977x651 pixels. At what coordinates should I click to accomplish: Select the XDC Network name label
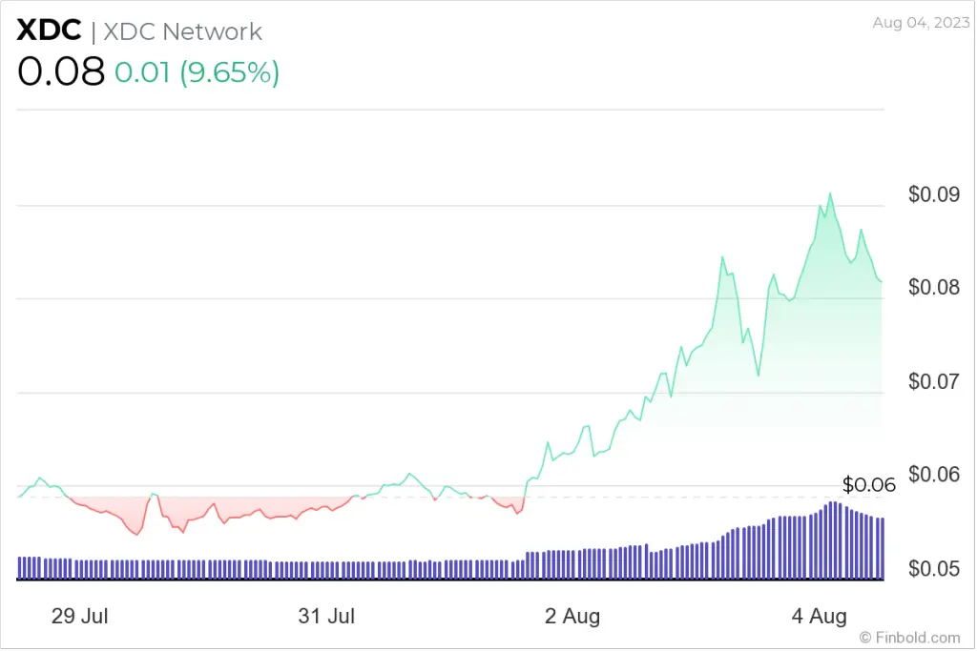tap(182, 31)
